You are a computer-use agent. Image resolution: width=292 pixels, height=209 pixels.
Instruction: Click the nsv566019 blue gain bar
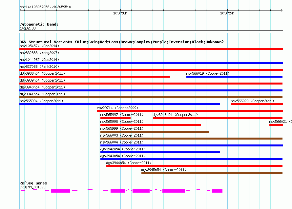pos(235,77)
